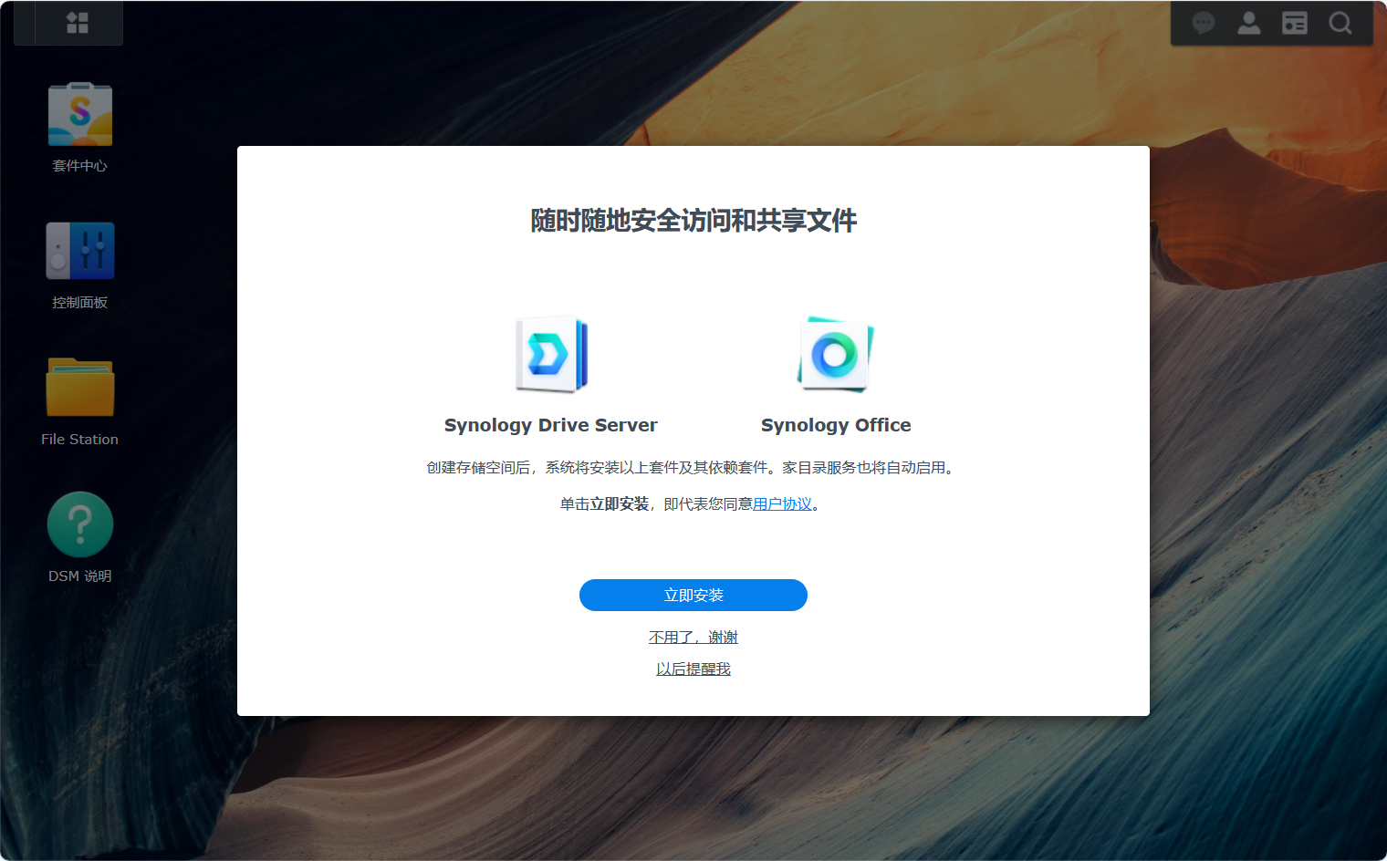Viewport: 1387px width, 861px height.
Task: Open the 用户协议 user agreement link
Action: [782, 504]
